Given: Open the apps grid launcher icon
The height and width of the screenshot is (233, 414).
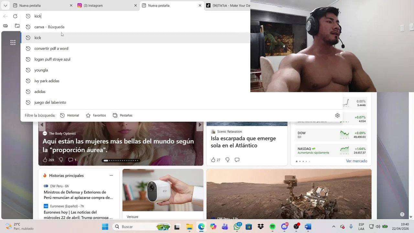Looking at the screenshot, I should click(x=13, y=42).
